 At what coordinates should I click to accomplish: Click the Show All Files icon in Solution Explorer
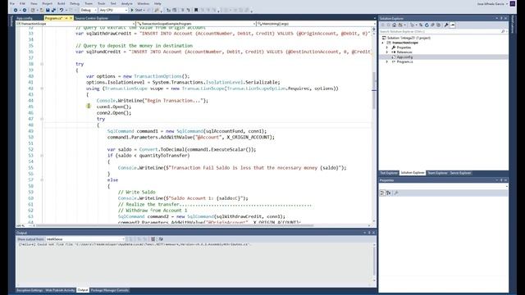(439, 25)
